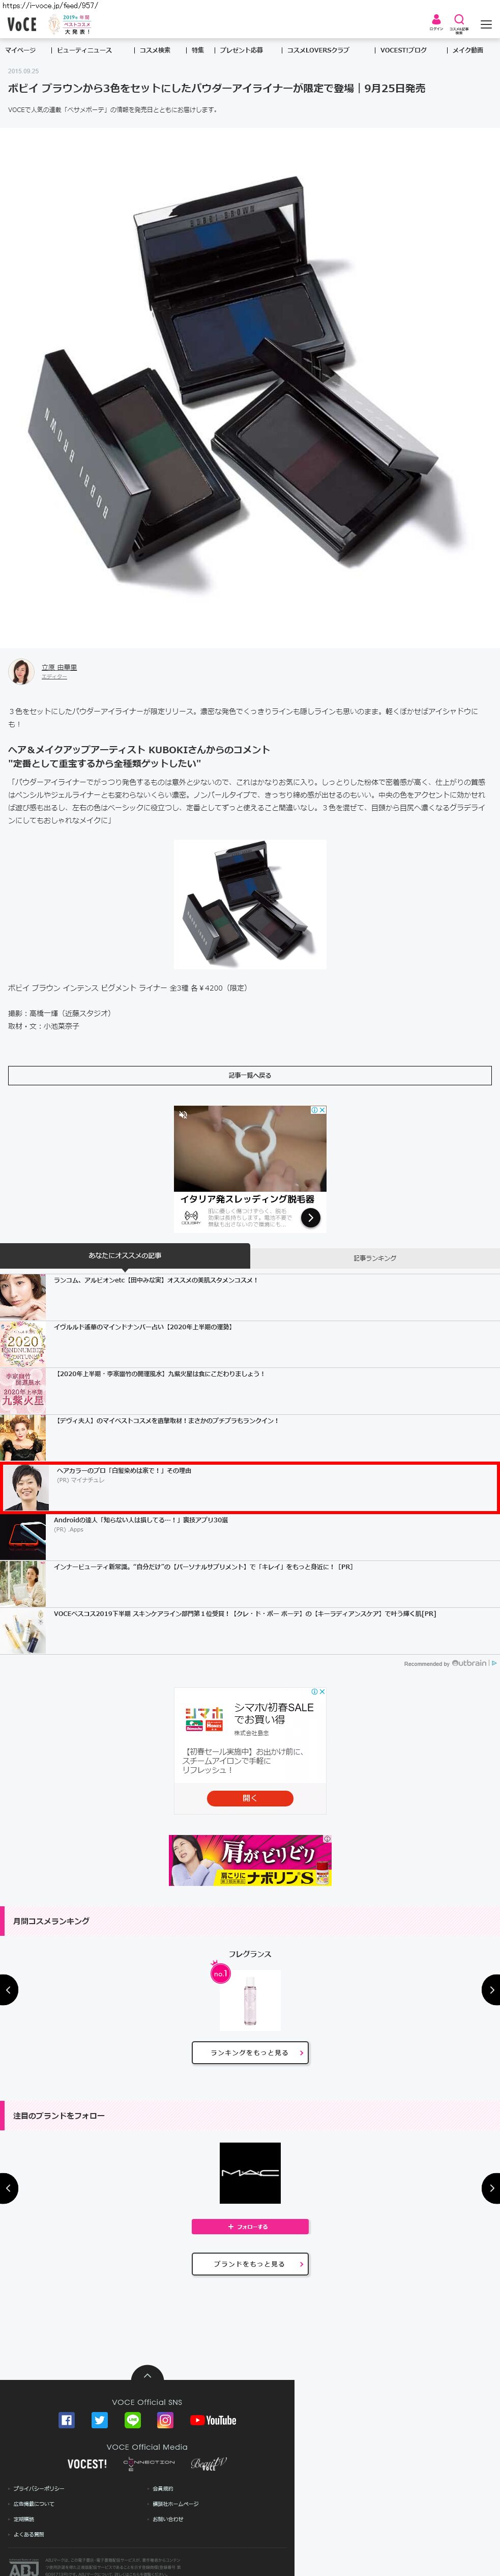The image size is (500, 2576).
Task: Click ランキングをもっと見る button
Action: click(x=250, y=2052)
